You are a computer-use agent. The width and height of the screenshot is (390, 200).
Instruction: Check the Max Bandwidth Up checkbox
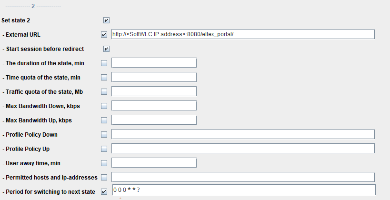click(104, 120)
